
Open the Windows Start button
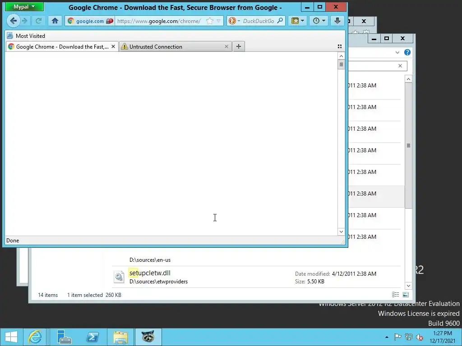(x=11, y=337)
